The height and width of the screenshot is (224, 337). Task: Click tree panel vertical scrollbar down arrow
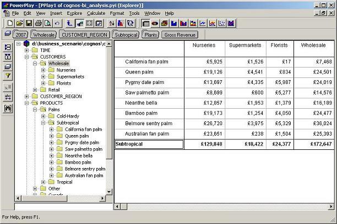point(109,192)
